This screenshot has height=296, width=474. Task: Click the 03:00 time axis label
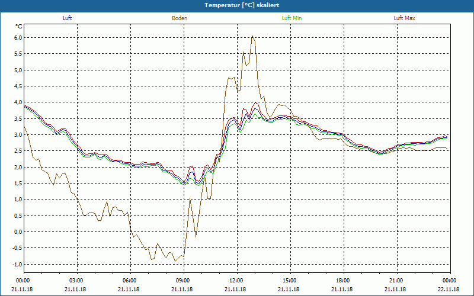[x=78, y=281]
